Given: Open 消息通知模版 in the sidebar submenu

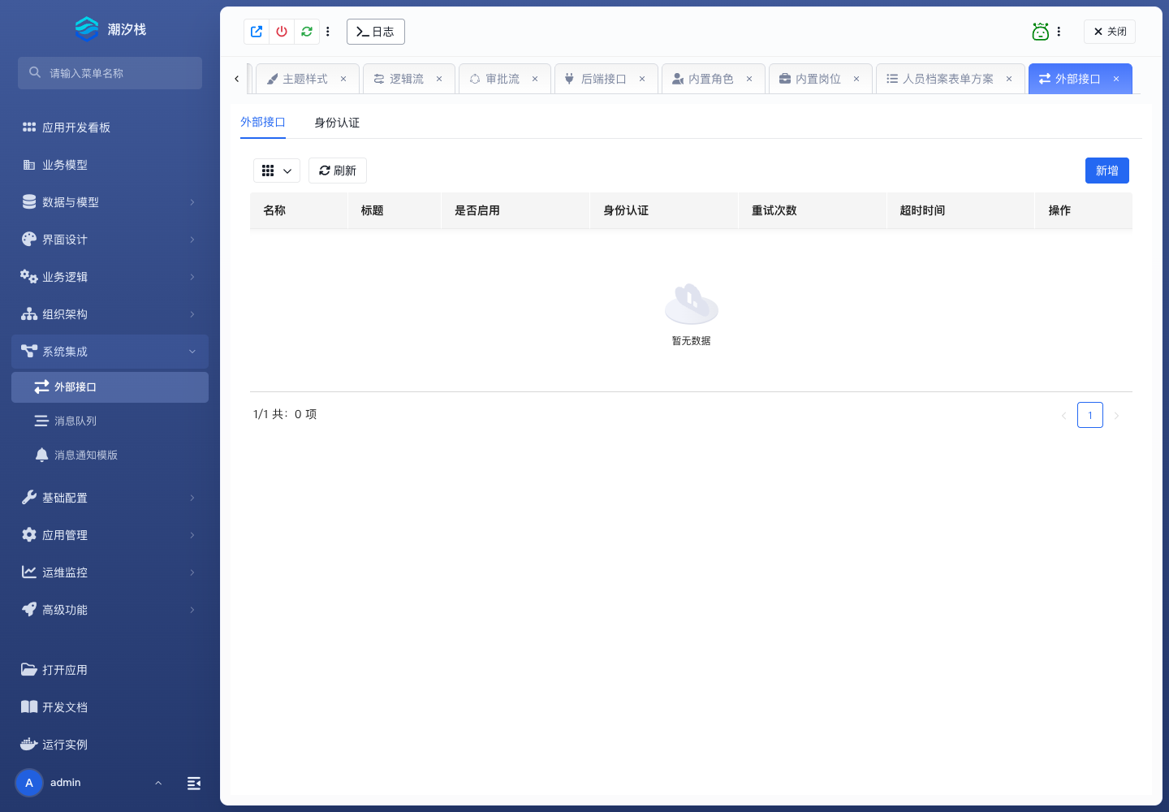Looking at the screenshot, I should tap(110, 456).
